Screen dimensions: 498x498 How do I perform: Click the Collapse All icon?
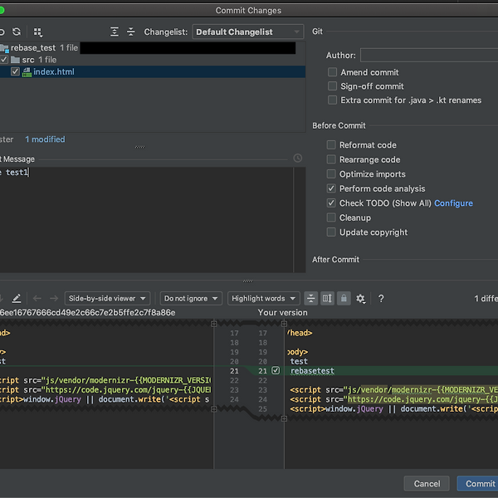pos(131,32)
